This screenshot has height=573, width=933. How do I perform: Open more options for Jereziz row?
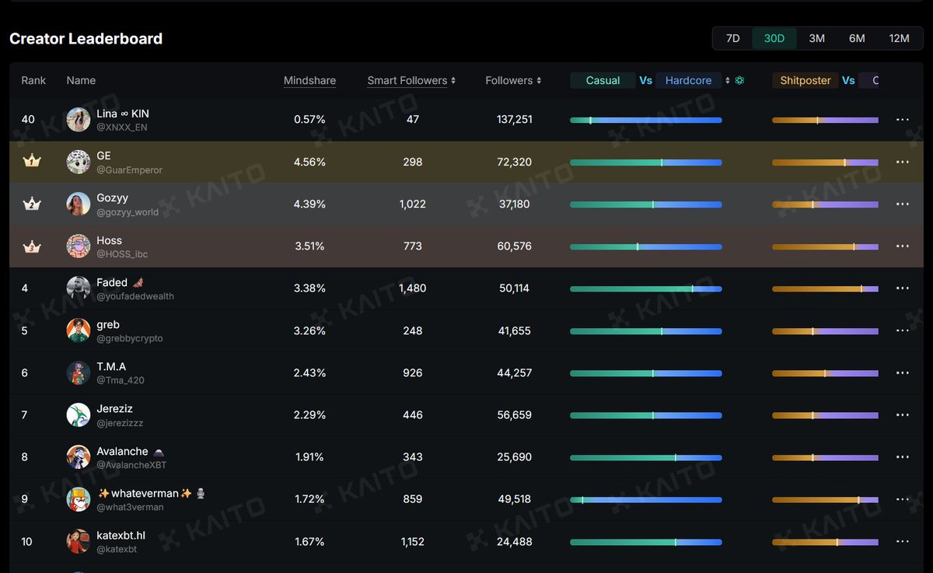click(903, 414)
